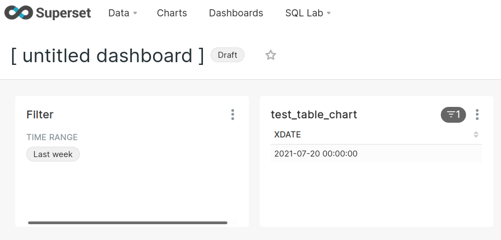
Task: Favorite the dashboard with the star icon
Action: coord(271,55)
